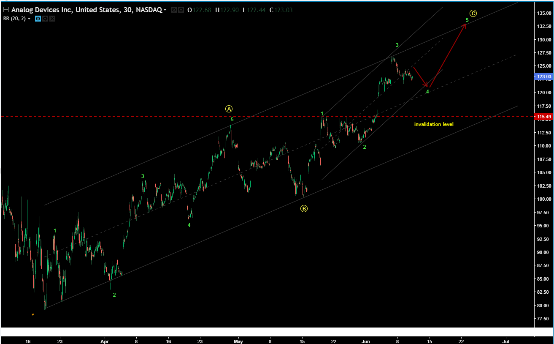
Task: Open the BB indicator settings gear
Action: 45,19
